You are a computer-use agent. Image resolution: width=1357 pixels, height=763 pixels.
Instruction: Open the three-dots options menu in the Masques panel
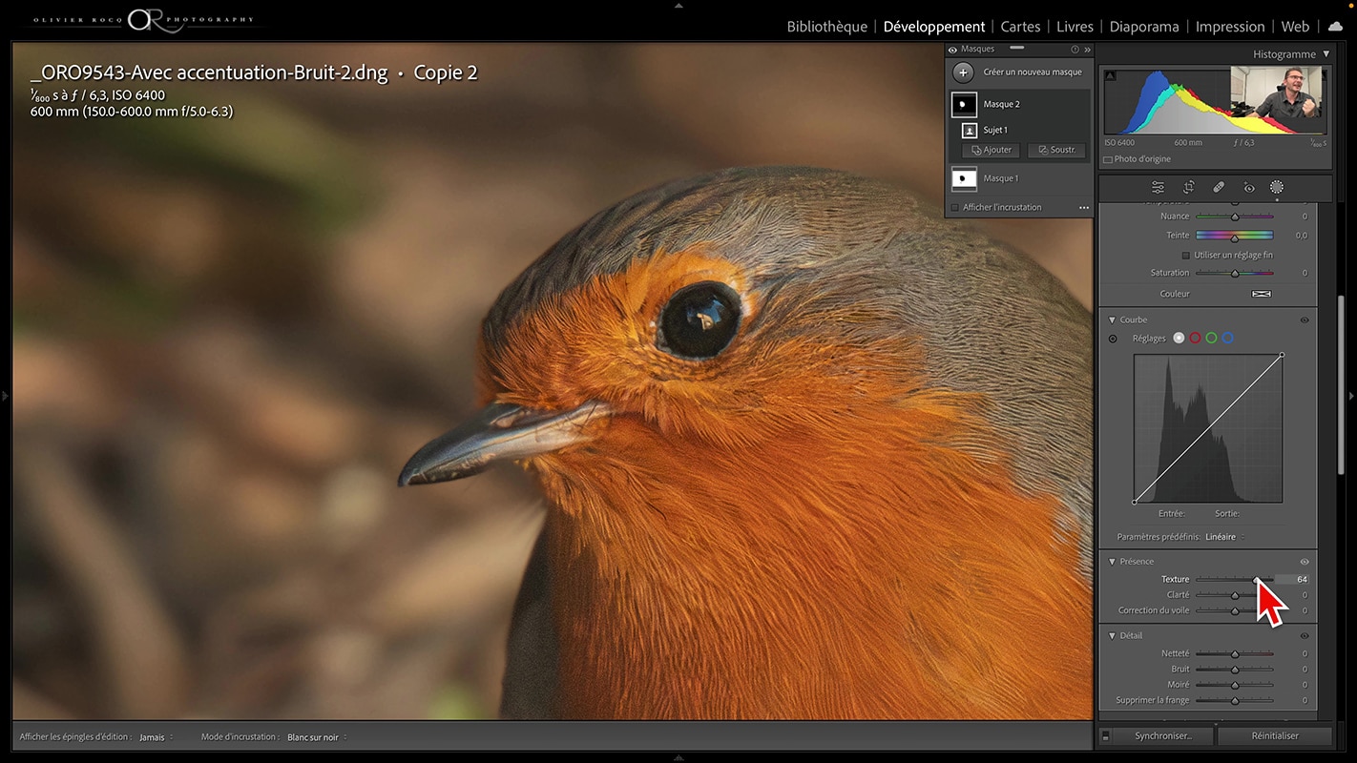click(1084, 207)
